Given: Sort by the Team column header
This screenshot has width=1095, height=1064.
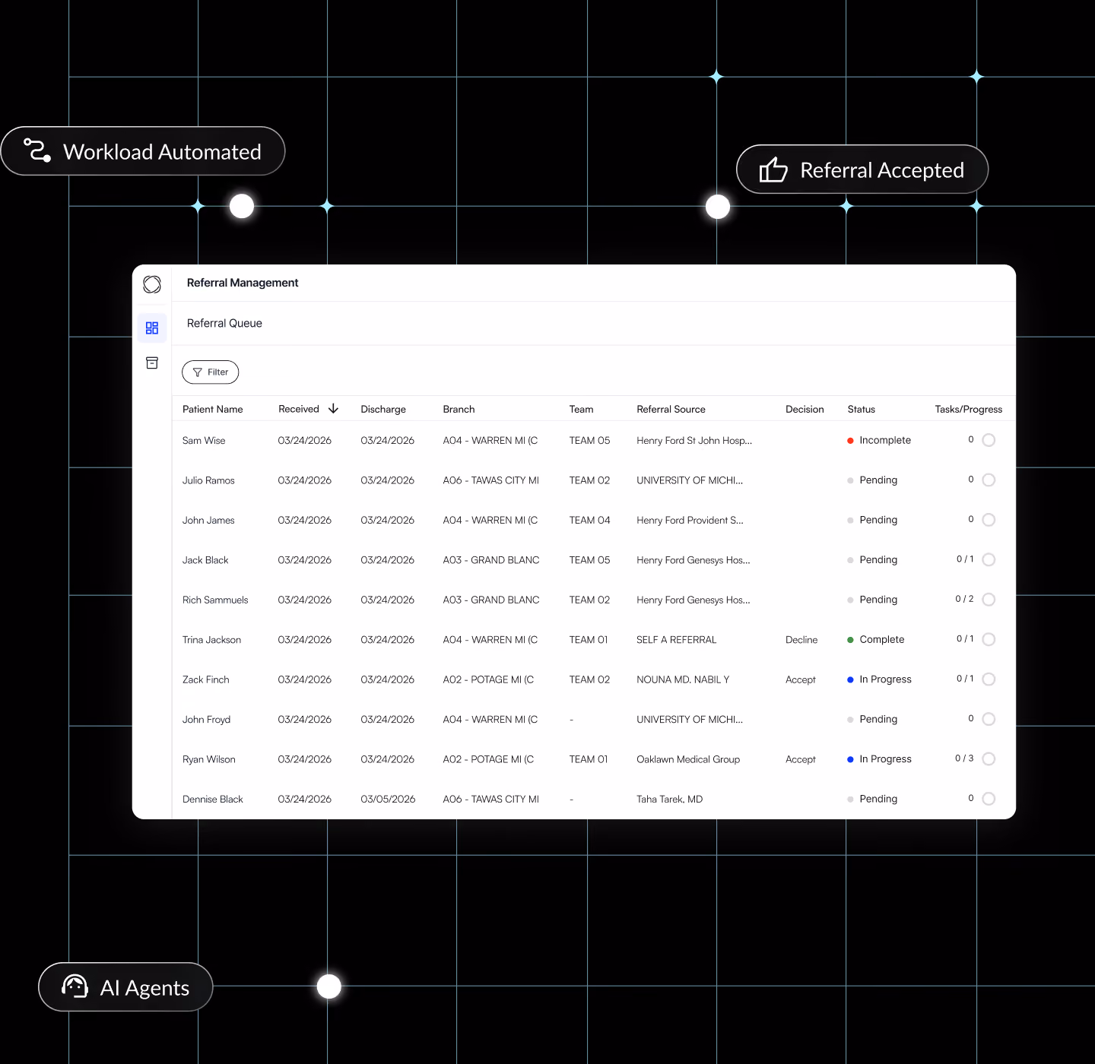Looking at the screenshot, I should point(581,409).
